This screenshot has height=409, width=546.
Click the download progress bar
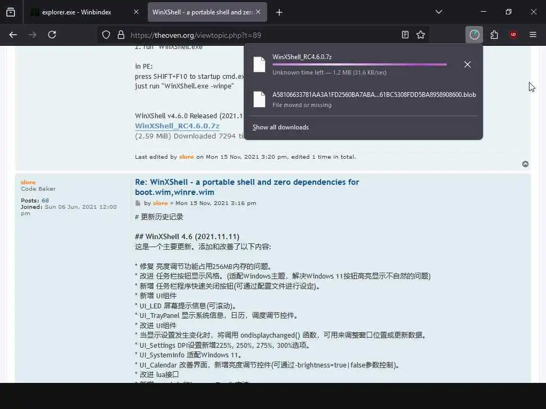(x=359, y=64)
